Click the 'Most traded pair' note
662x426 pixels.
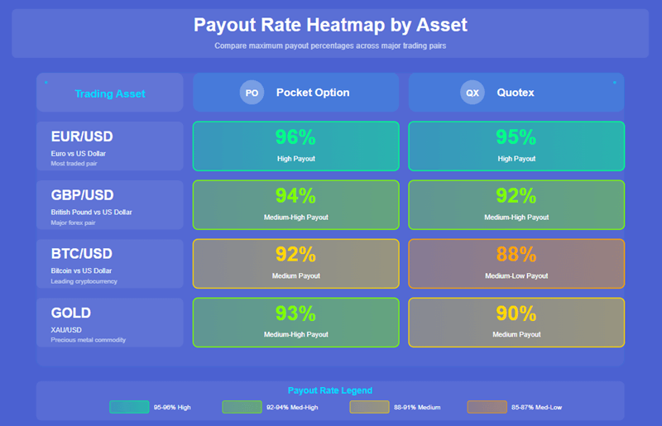coord(74,164)
